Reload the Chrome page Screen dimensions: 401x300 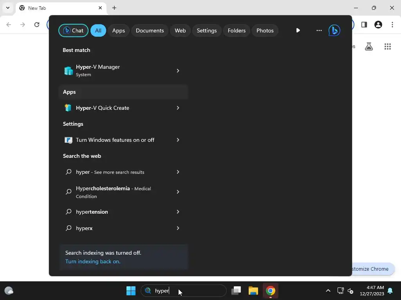click(x=37, y=25)
